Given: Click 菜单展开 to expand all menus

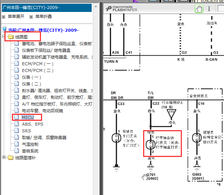Looking at the screenshot, I should [x=16, y=16].
